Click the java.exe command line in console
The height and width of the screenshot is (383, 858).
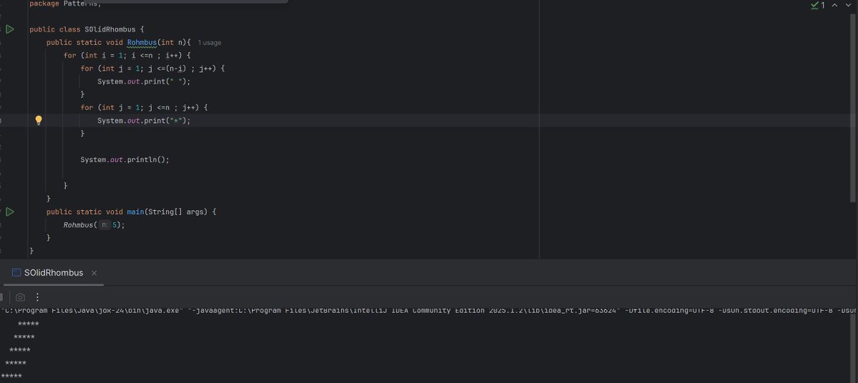click(429, 310)
